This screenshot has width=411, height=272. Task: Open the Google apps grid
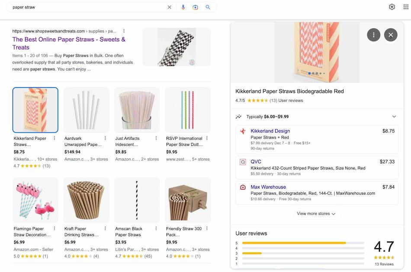405,7
